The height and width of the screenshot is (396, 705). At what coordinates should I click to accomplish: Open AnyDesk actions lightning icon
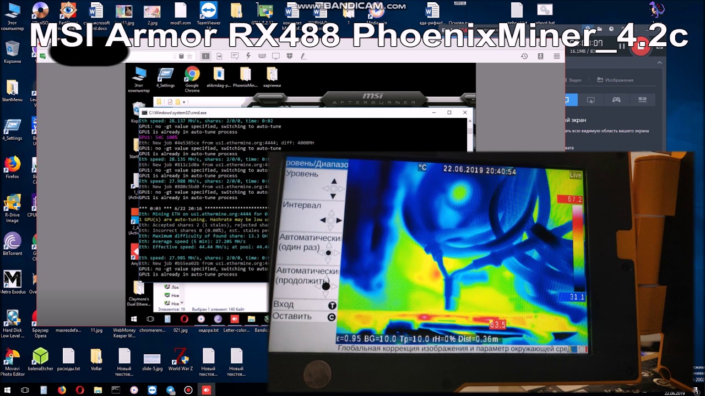pos(248,56)
